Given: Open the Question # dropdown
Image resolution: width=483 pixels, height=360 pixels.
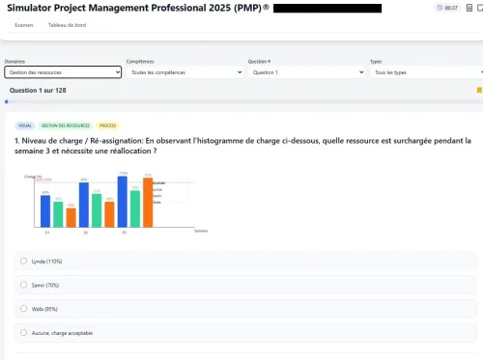Looking at the screenshot, I should [306, 72].
